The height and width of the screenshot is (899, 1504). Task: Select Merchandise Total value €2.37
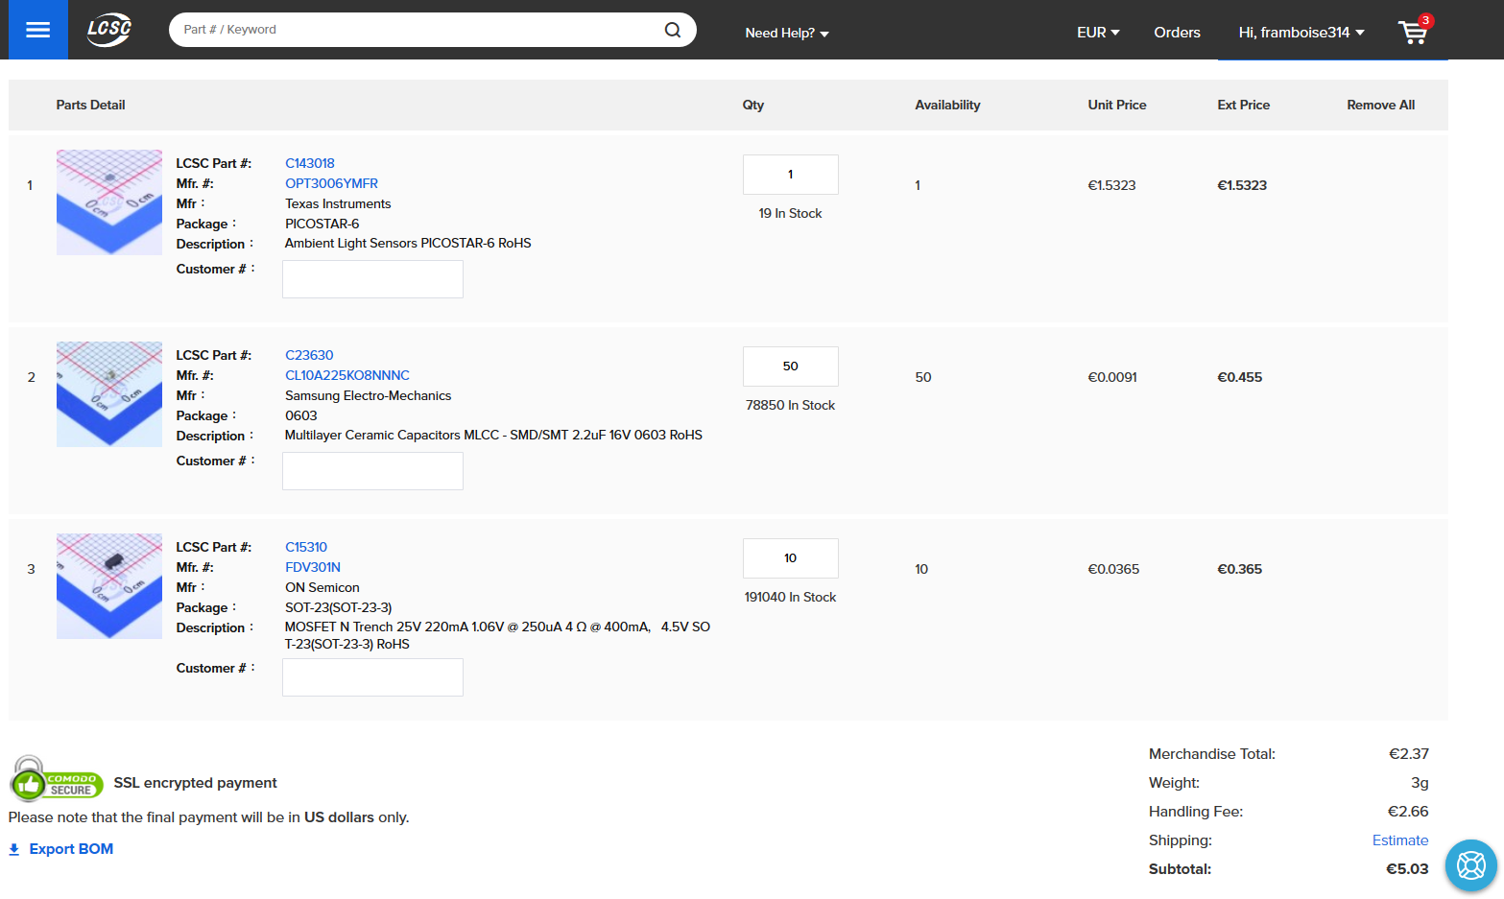[x=1408, y=754]
